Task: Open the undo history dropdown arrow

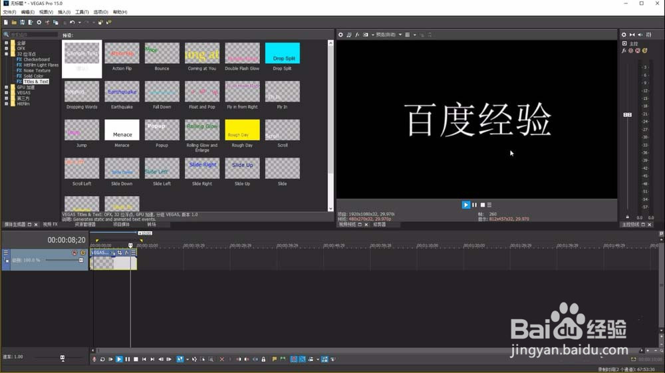Action: pos(79,23)
